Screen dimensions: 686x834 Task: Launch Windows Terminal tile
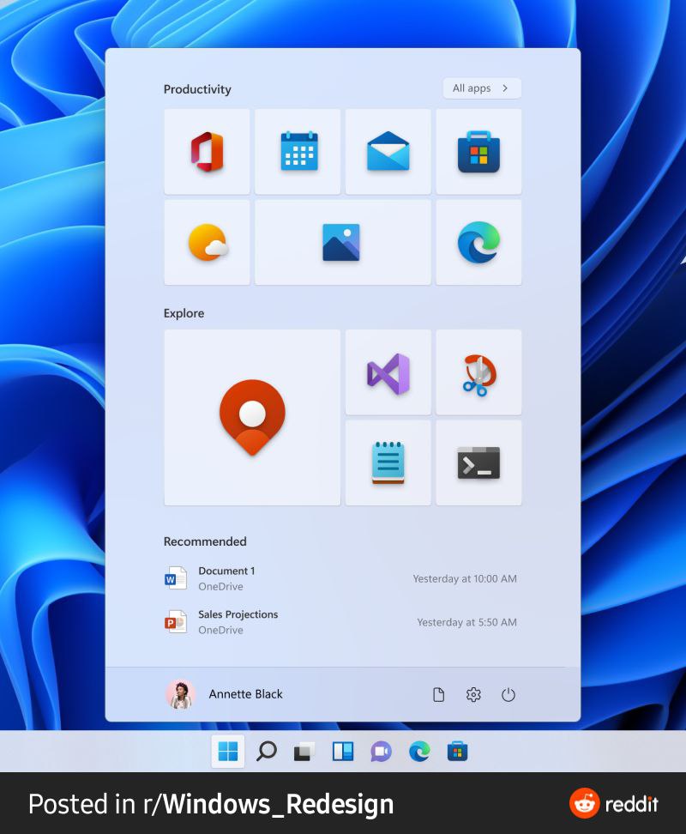[x=478, y=462]
